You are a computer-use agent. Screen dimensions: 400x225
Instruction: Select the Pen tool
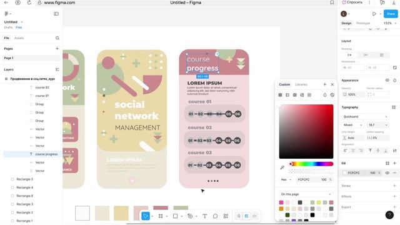[x=190, y=216]
